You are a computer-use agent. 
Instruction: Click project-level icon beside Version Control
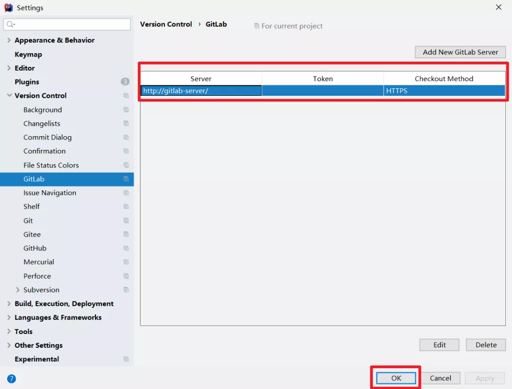coord(126,96)
